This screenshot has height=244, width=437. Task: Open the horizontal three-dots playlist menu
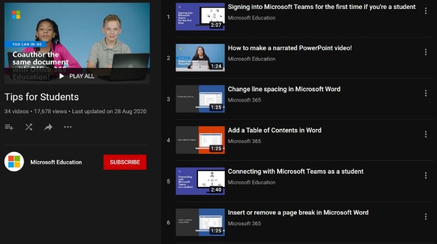tap(68, 127)
